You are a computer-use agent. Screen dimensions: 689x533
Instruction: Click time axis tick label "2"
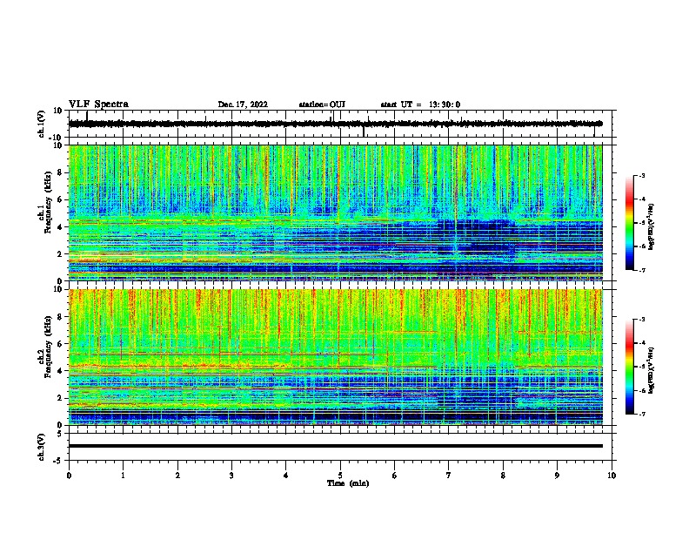pos(177,476)
